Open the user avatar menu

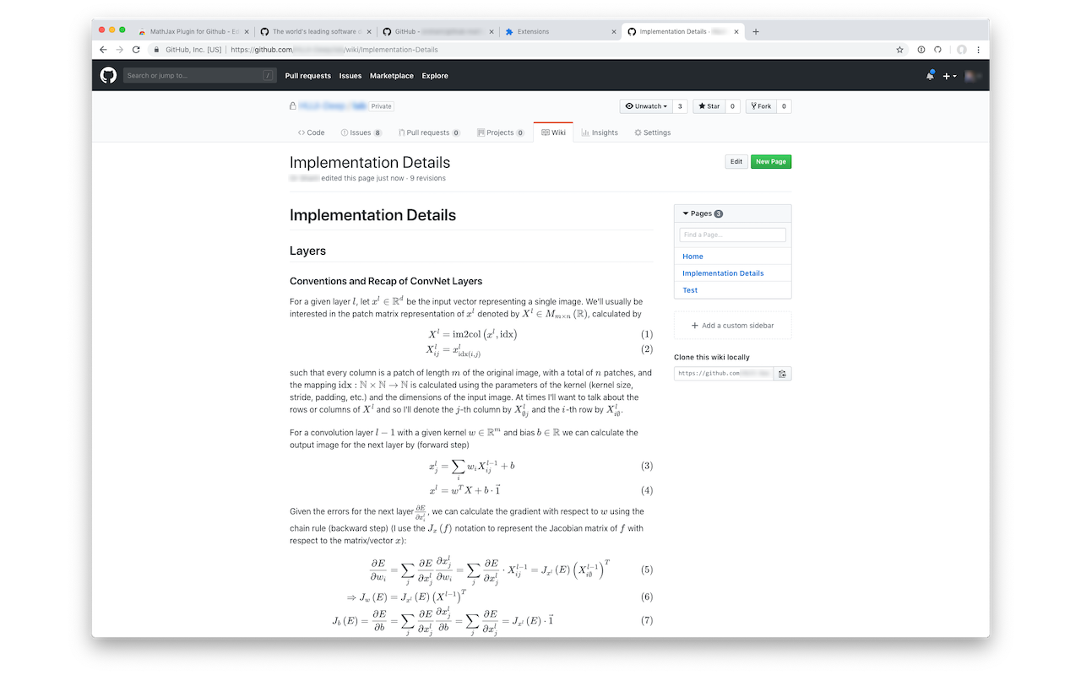(x=973, y=76)
